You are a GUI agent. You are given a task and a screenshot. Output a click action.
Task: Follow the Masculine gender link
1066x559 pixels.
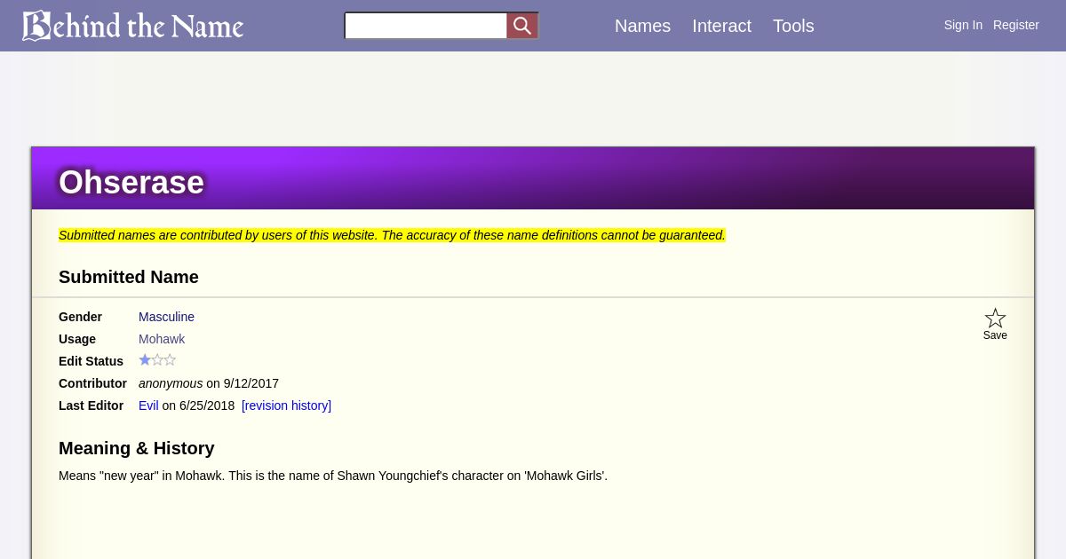[166, 317]
